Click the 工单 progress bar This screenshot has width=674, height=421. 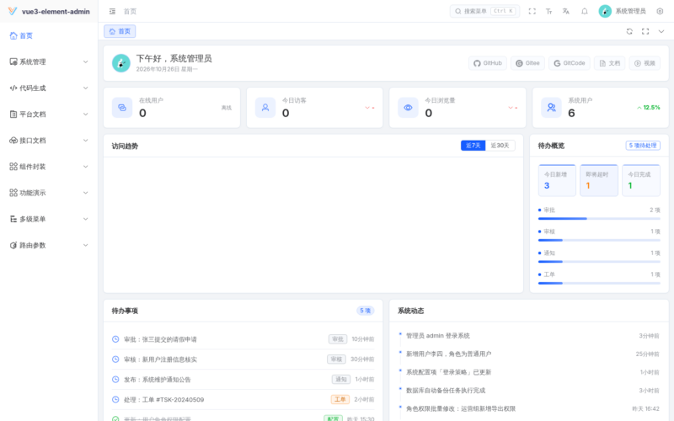(x=599, y=283)
